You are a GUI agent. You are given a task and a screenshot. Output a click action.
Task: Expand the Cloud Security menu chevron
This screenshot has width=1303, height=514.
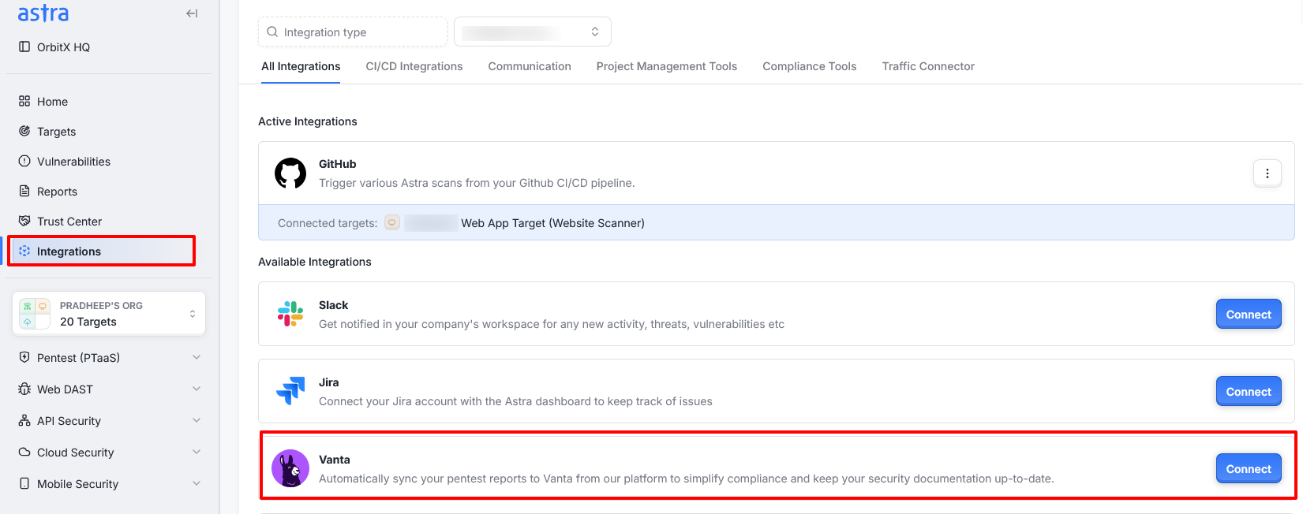click(x=197, y=452)
